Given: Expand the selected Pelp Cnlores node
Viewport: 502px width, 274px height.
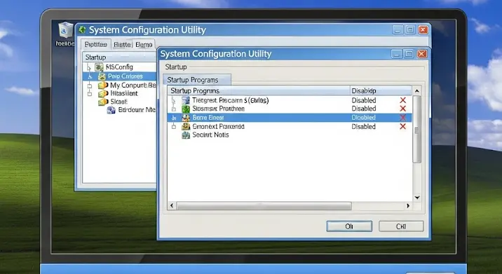Looking at the screenshot, I should coord(90,76).
